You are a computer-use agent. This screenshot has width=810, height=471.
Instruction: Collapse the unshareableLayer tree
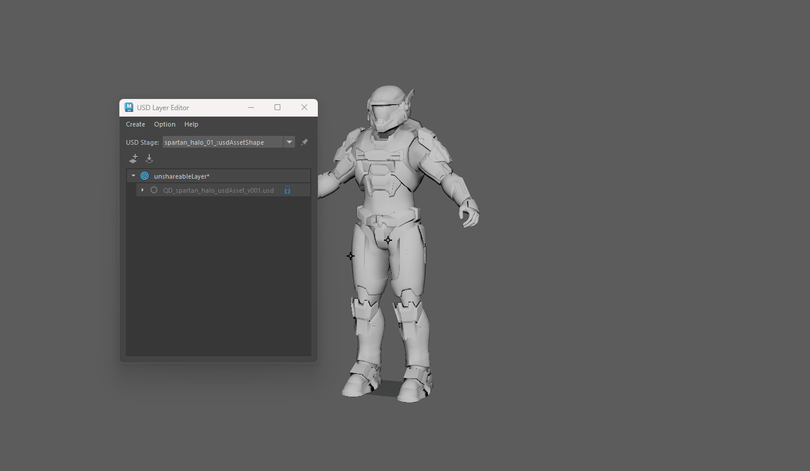point(133,176)
